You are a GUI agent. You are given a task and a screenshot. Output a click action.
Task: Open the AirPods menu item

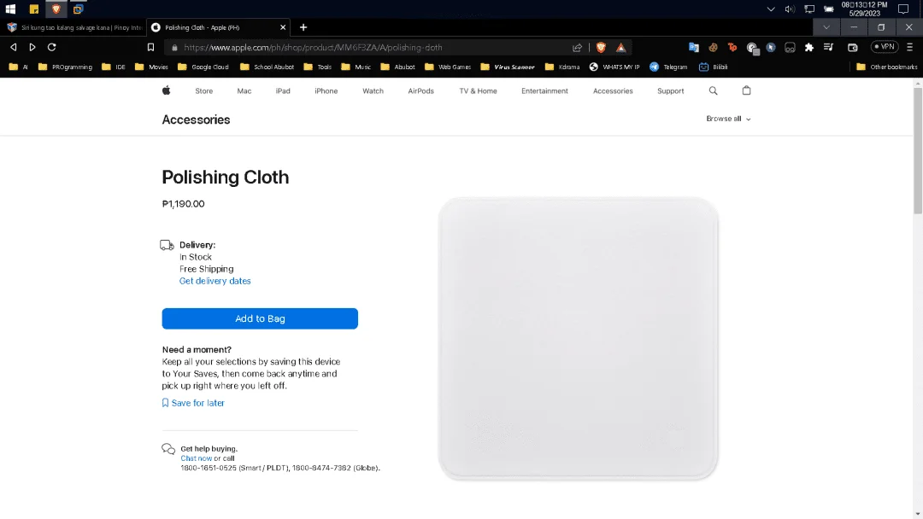pyautogui.click(x=420, y=91)
